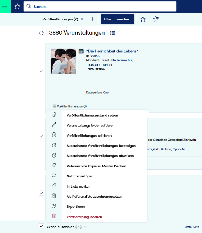The image size is (202, 233).
Task: Open the hamburger main menu
Action: 5,6
